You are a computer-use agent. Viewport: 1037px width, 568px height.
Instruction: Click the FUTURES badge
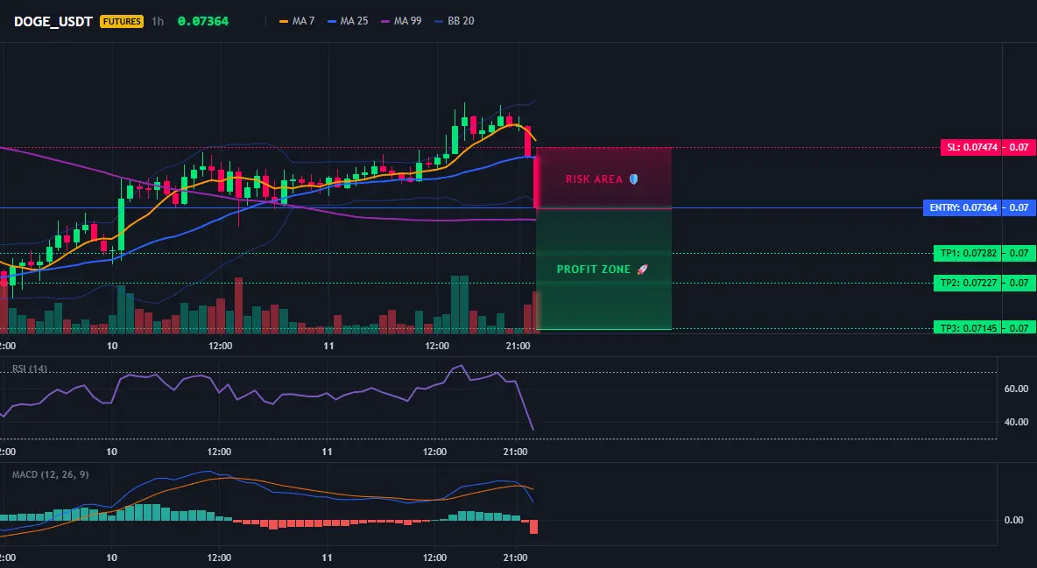122,21
